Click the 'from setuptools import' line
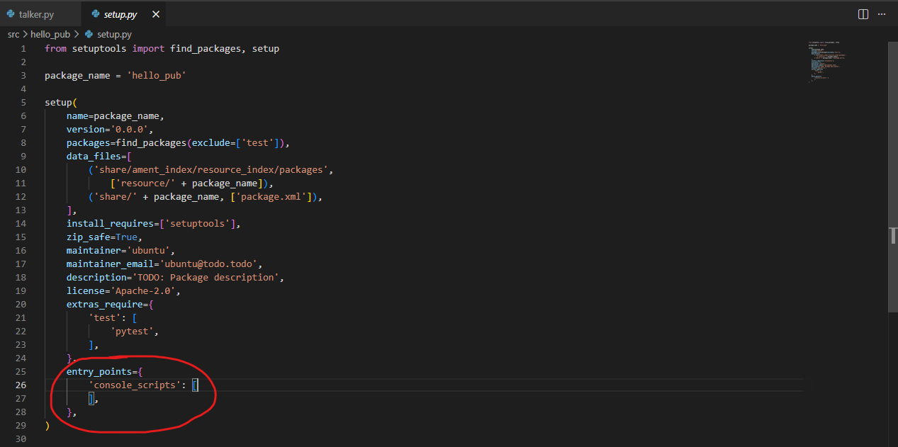Image resolution: width=898 pixels, height=447 pixels. click(x=162, y=49)
